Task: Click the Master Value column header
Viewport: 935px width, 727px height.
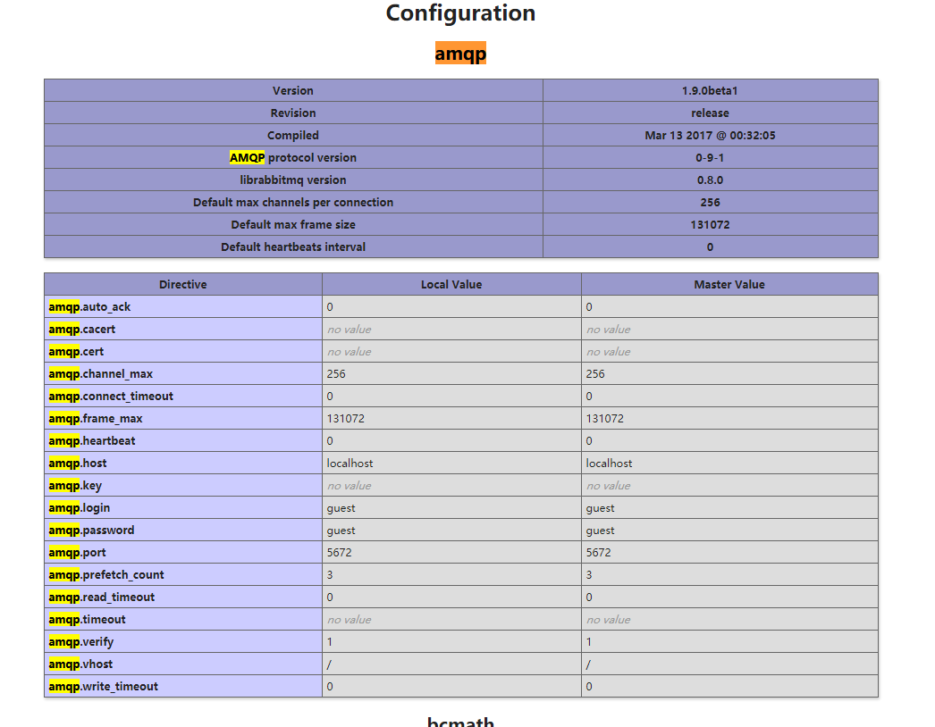Action: (729, 285)
